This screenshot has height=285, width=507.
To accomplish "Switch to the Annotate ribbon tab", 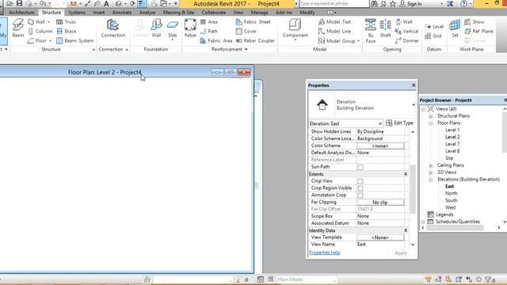I will (122, 13).
